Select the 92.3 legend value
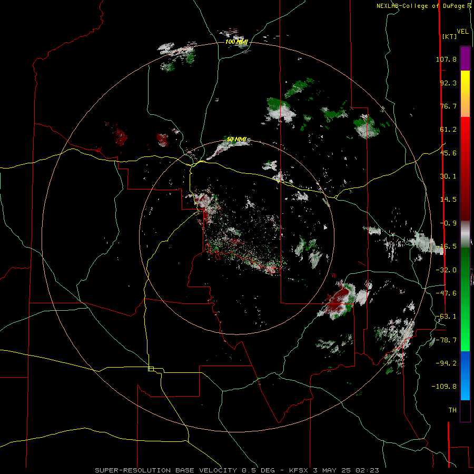Screen dimensions: 474x474 click(448, 83)
